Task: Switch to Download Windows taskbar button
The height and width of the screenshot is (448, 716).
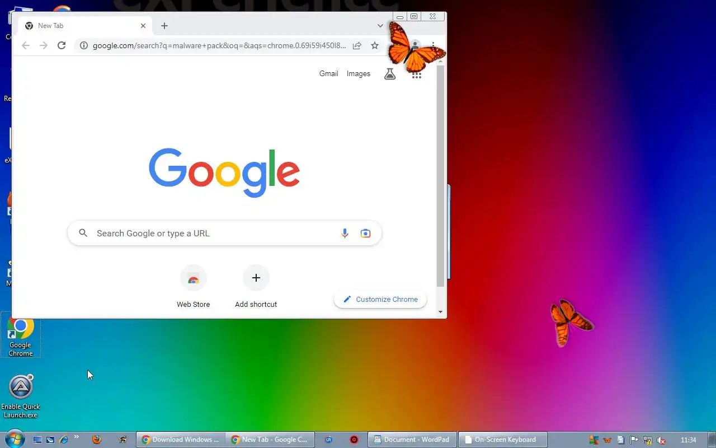Action: [181, 440]
